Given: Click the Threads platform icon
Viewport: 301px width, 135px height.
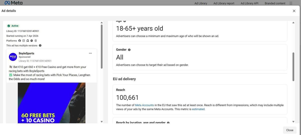Looking at the screenshot, I should 36,41.
